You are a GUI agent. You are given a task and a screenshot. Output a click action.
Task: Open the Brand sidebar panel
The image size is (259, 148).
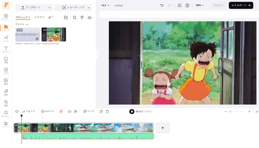pyautogui.click(x=6, y=125)
